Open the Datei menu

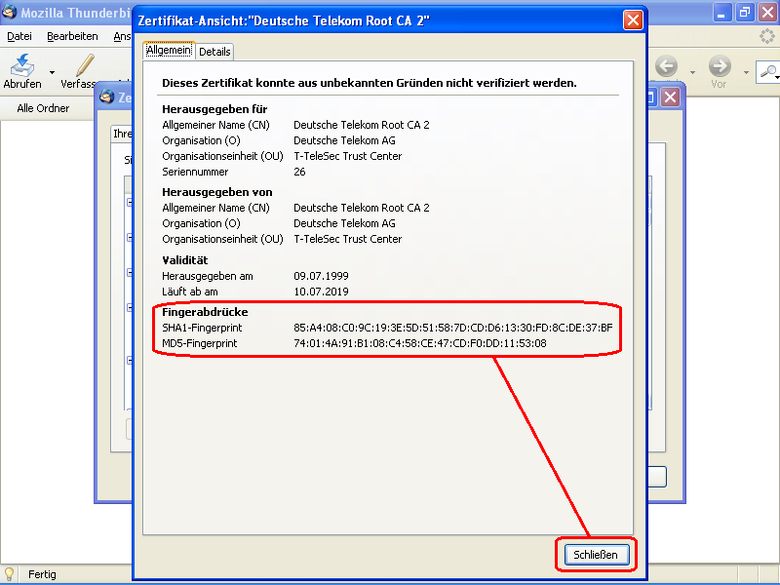pyautogui.click(x=19, y=36)
